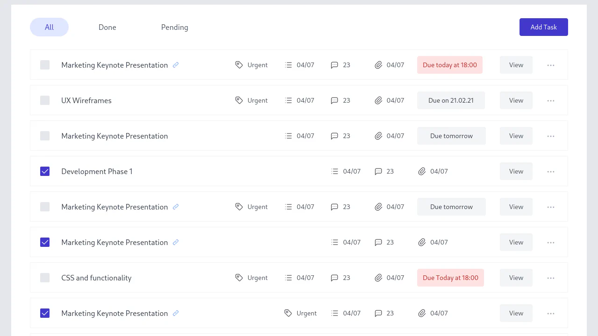Click the link icon beside Marketing Keynote due today
Viewport: 598px width, 336px height.
(x=176, y=65)
